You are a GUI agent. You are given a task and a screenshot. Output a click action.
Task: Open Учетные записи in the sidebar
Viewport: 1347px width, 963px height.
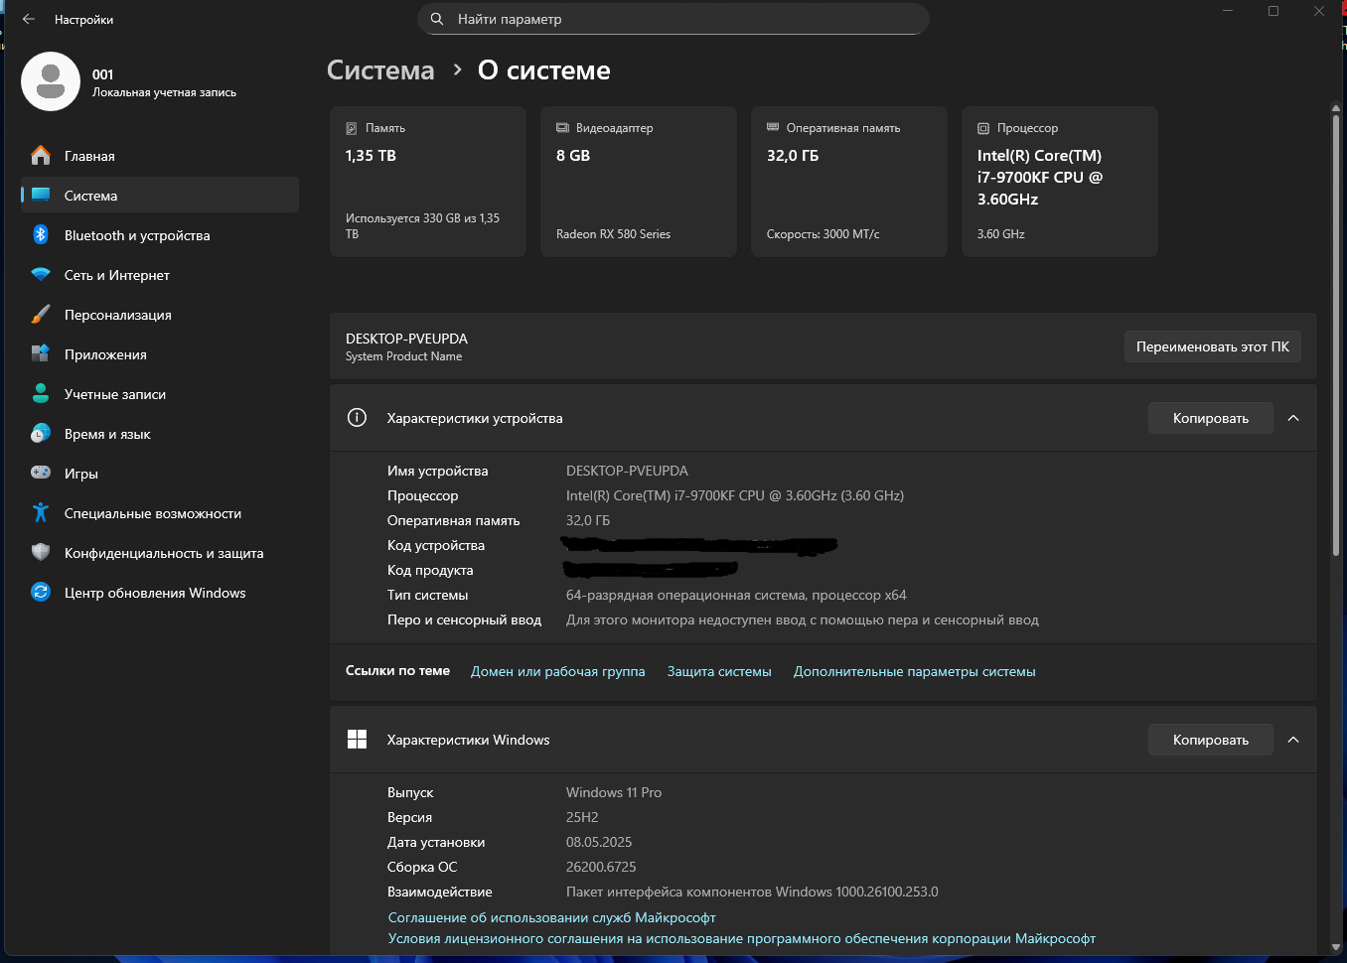pyautogui.click(x=115, y=394)
